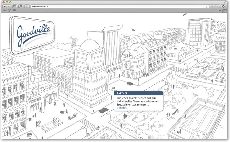Click the tab view toolbar button
Screen dimensions: 230x142
(15, 6)
